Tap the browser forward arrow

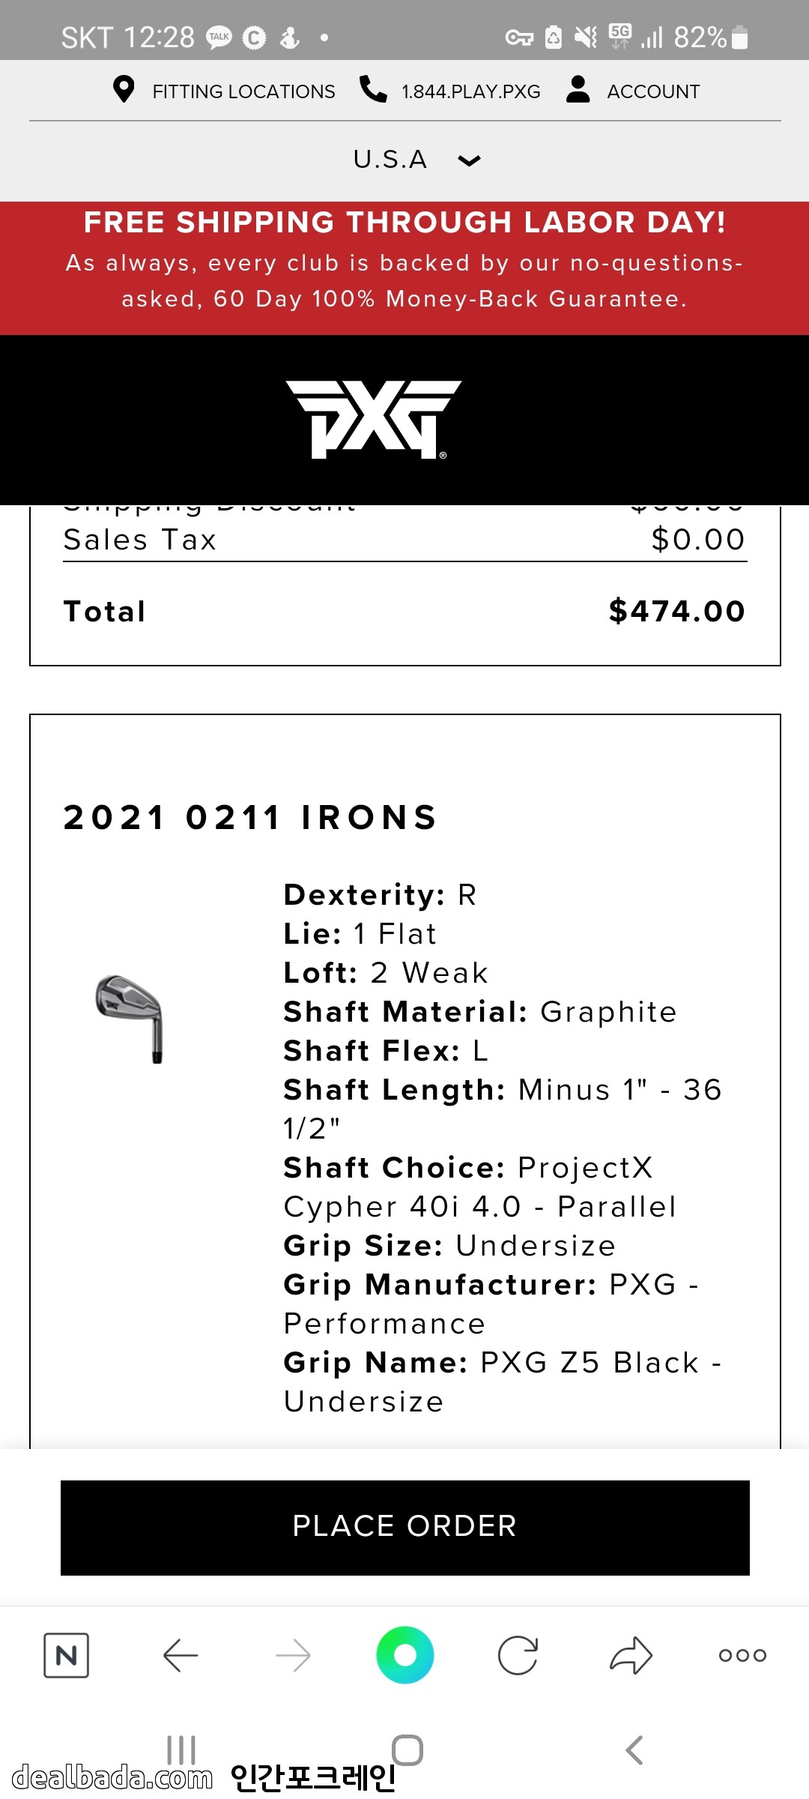[293, 1655]
